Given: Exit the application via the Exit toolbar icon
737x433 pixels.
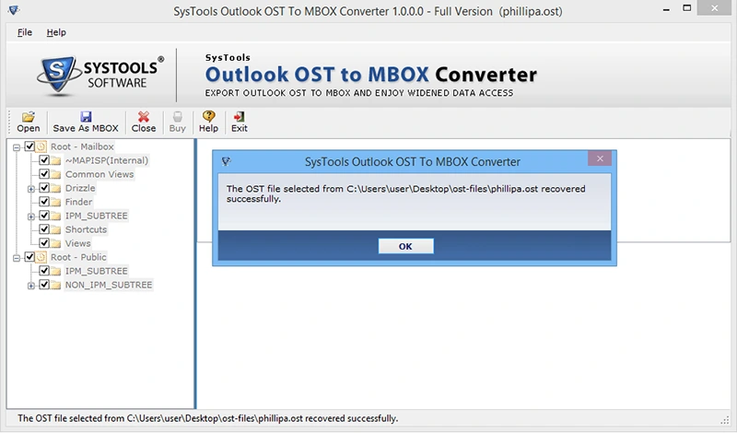Looking at the screenshot, I should click(239, 117).
